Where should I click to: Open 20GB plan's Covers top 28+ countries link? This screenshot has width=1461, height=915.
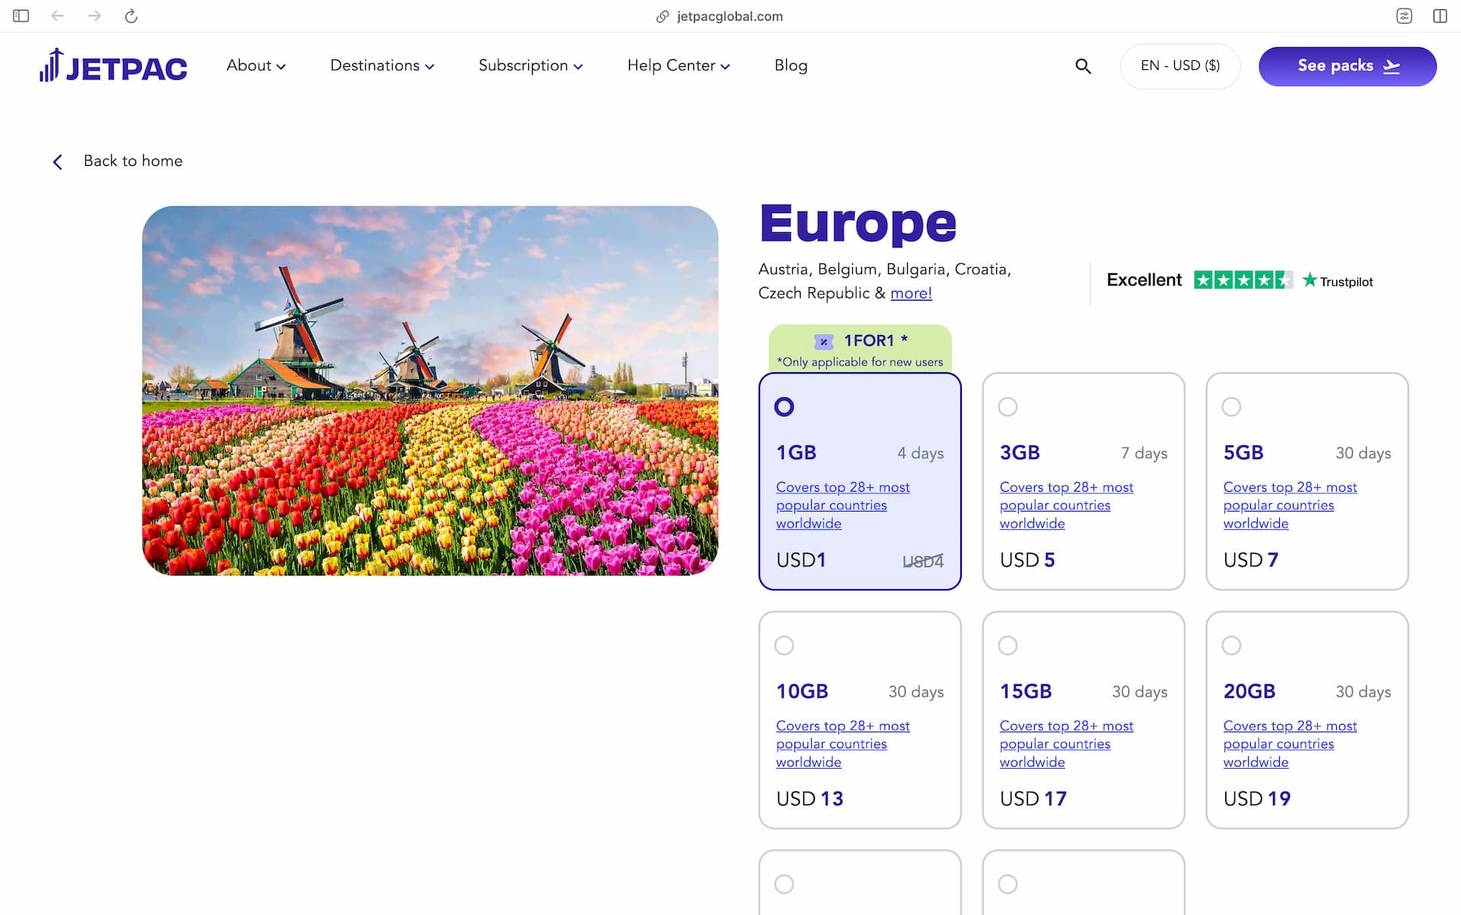(x=1290, y=744)
